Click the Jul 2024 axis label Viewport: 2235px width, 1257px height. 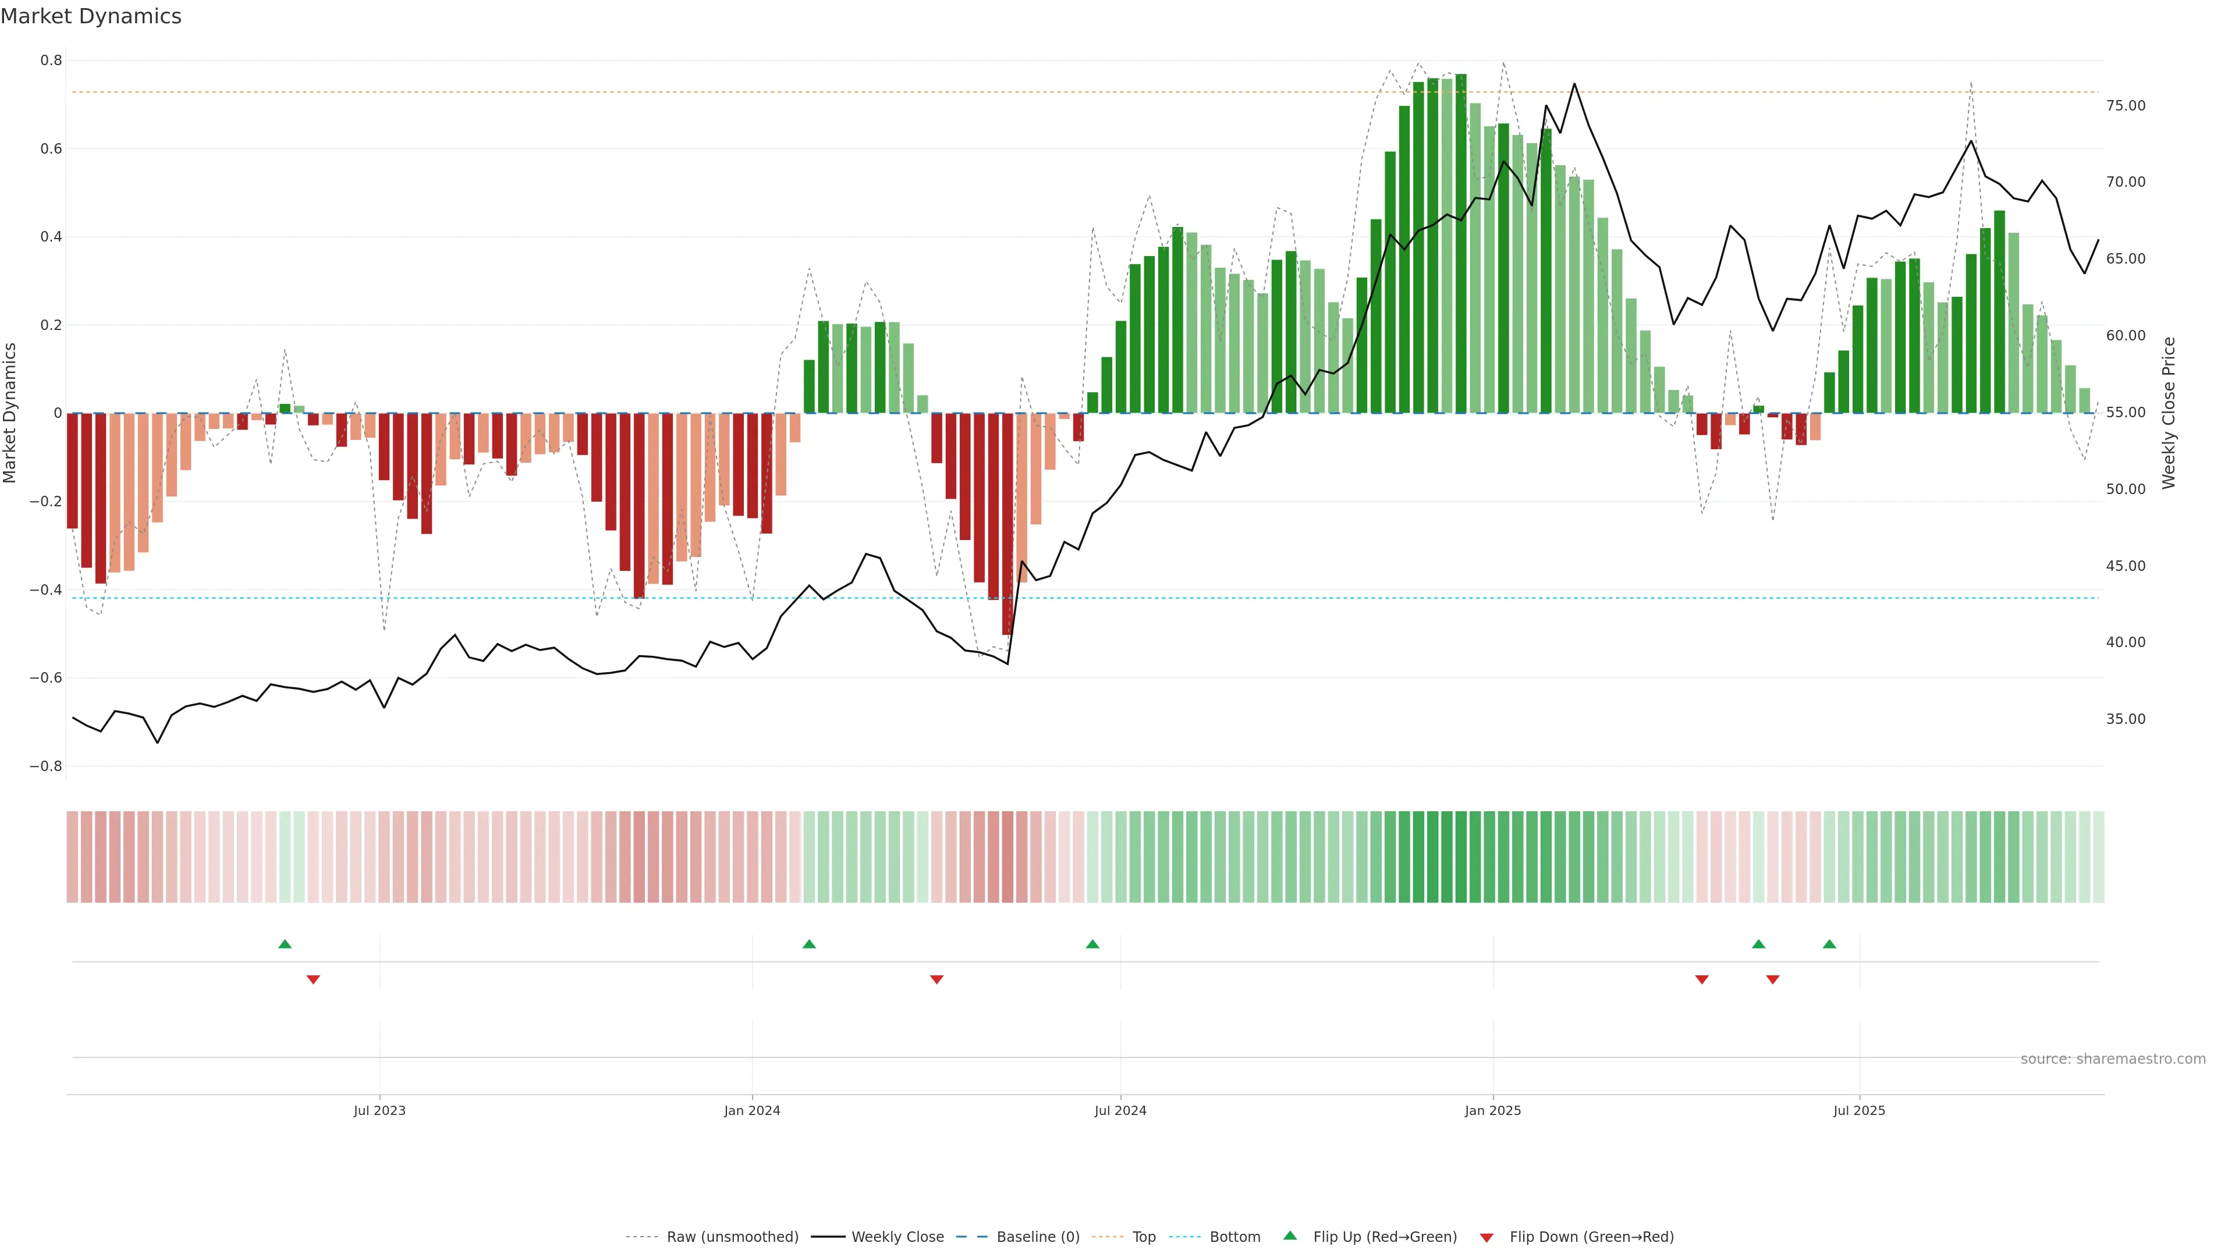(x=1120, y=1110)
